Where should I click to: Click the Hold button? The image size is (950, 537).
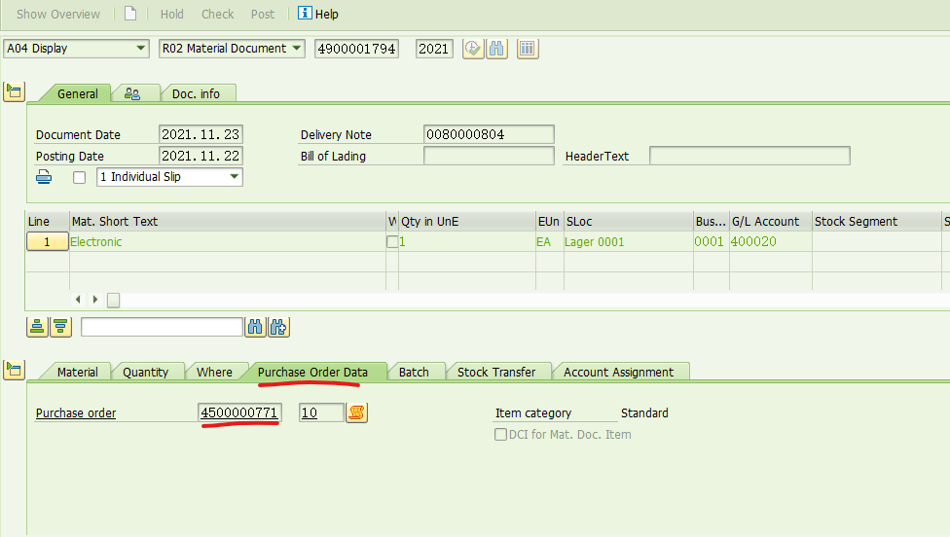171,14
